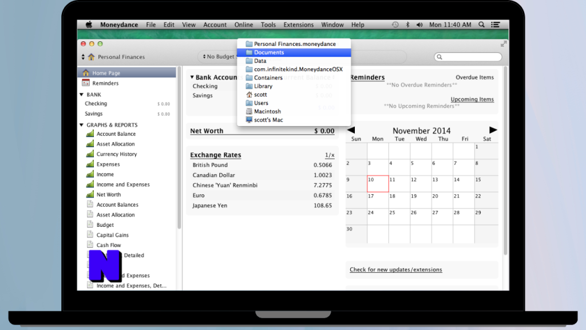Collapse the BANK section in sidebar
Viewport: 586px width, 330px height.
tap(81, 95)
